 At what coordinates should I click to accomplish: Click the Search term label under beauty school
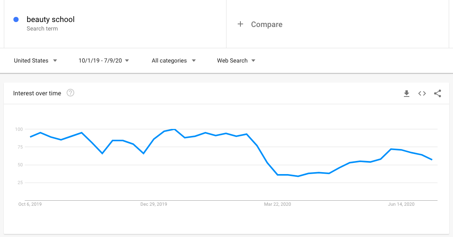42,29
